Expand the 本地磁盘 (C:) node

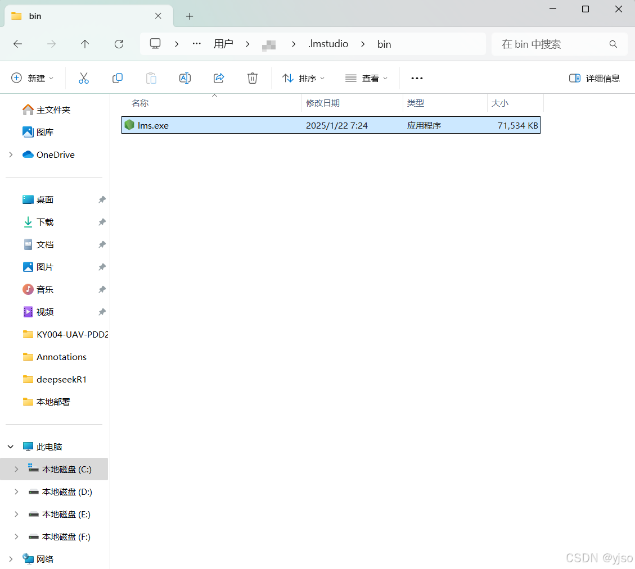pyautogui.click(x=17, y=469)
